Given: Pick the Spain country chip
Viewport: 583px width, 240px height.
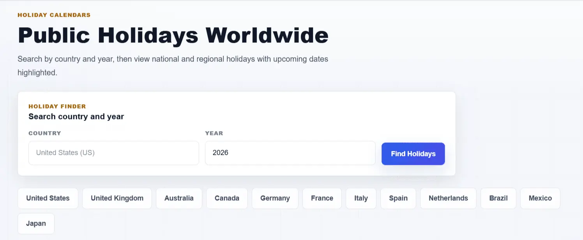Looking at the screenshot, I should click(398, 198).
